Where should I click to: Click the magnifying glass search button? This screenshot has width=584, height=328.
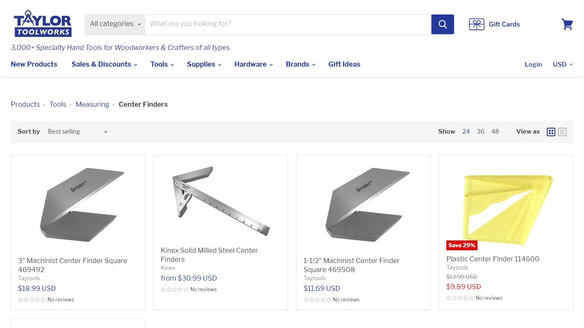(442, 24)
